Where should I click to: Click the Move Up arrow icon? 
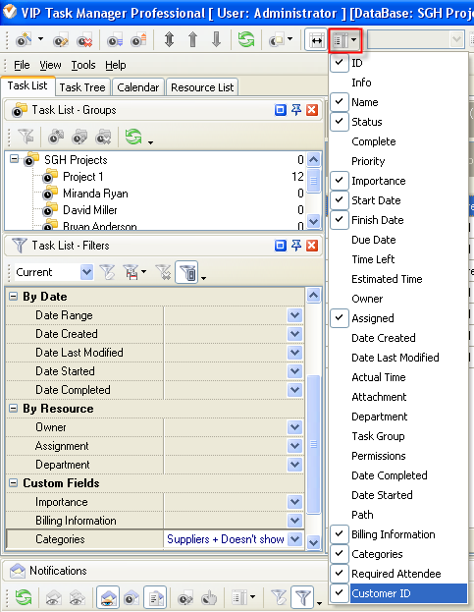(192, 39)
